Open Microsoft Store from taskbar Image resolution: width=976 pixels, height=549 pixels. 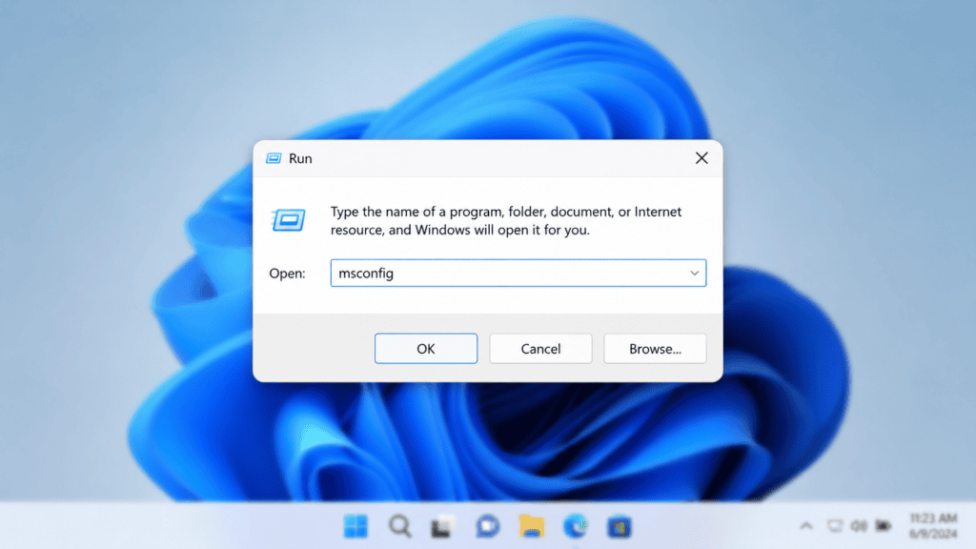tap(620, 526)
